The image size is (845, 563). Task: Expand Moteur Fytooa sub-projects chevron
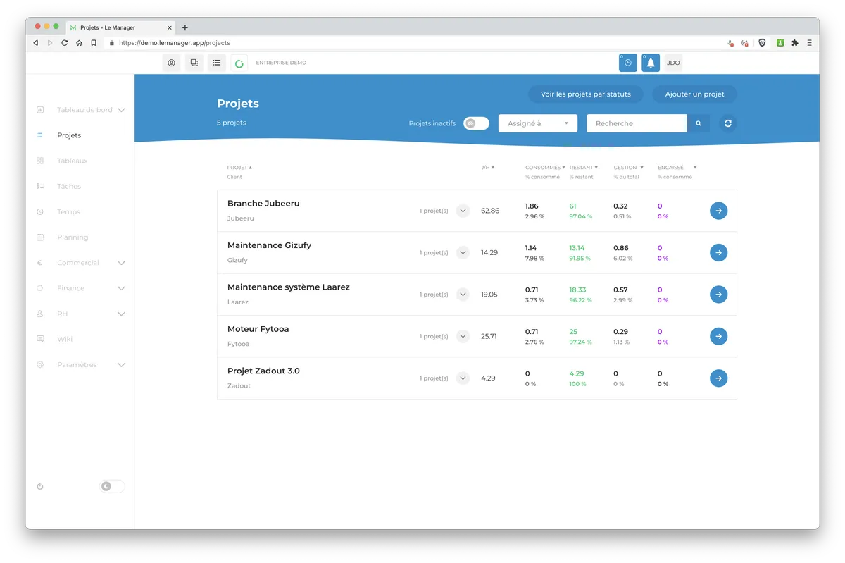pyautogui.click(x=463, y=336)
